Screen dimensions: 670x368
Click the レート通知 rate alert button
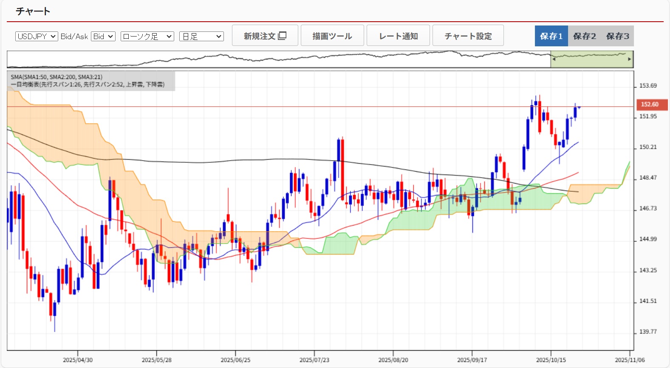[x=398, y=36]
